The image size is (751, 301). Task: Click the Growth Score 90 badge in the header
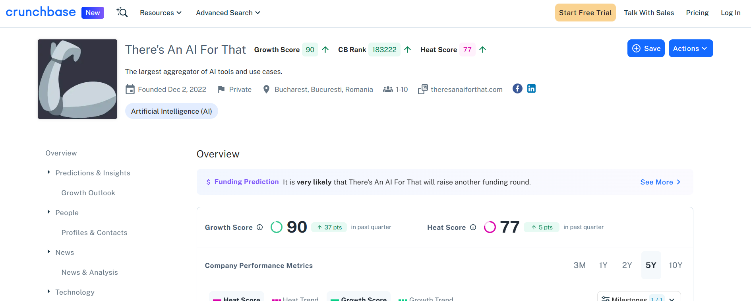click(x=310, y=50)
